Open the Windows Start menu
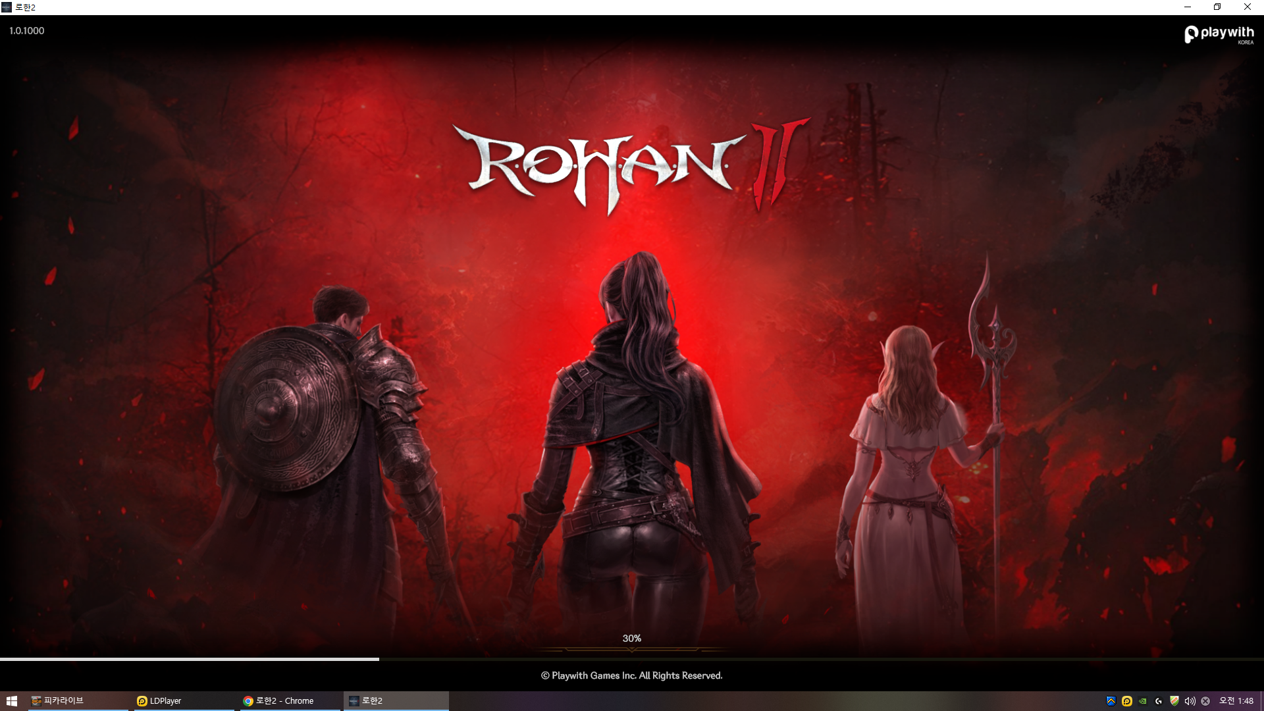 11,701
